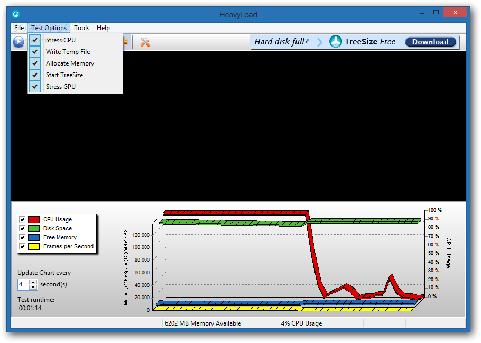Click the HeavyLoad app icon in the title bar
Viewport: 481px width, 343px height.
click(16, 14)
